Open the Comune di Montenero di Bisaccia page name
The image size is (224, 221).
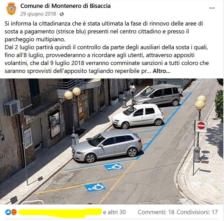point(65,6)
